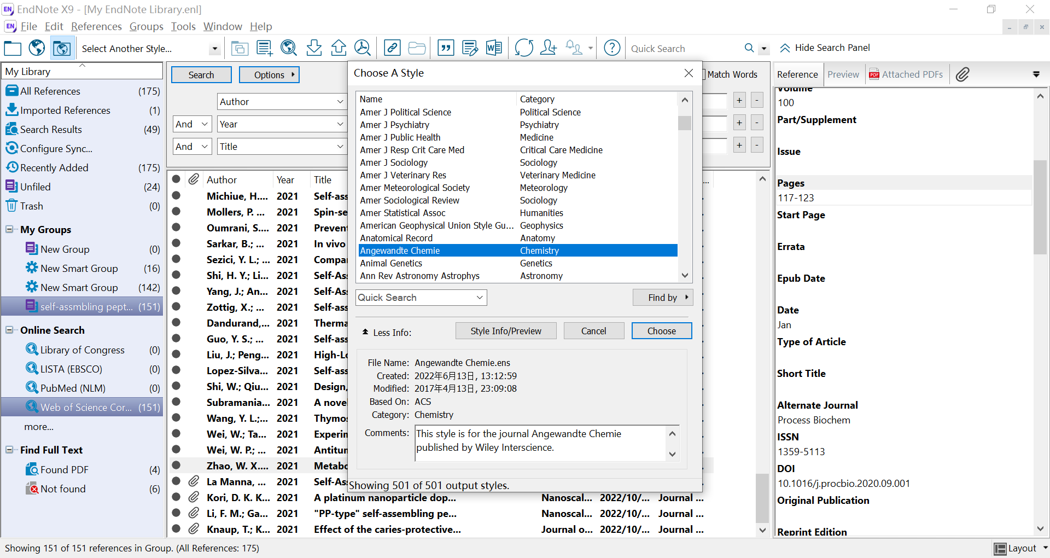Open the Year search field dropdown
Viewport: 1050px width, 558px height.
click(340, 124)
